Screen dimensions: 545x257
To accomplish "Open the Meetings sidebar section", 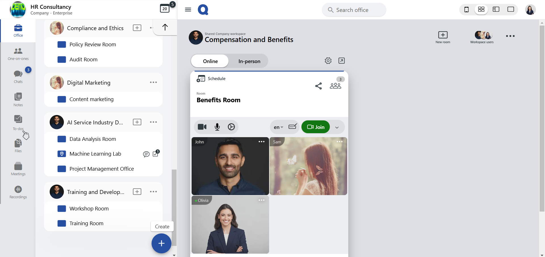I will [18, 169].
